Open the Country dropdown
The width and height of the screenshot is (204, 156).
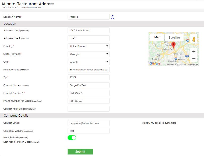point(89,46)
